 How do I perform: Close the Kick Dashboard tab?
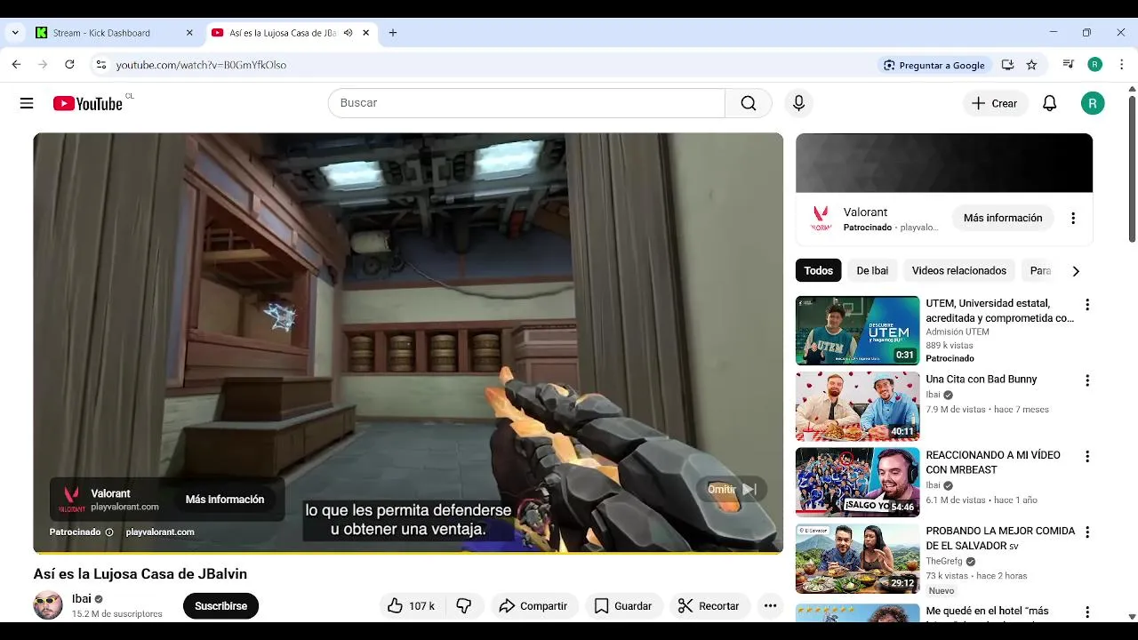click(189, 33)
